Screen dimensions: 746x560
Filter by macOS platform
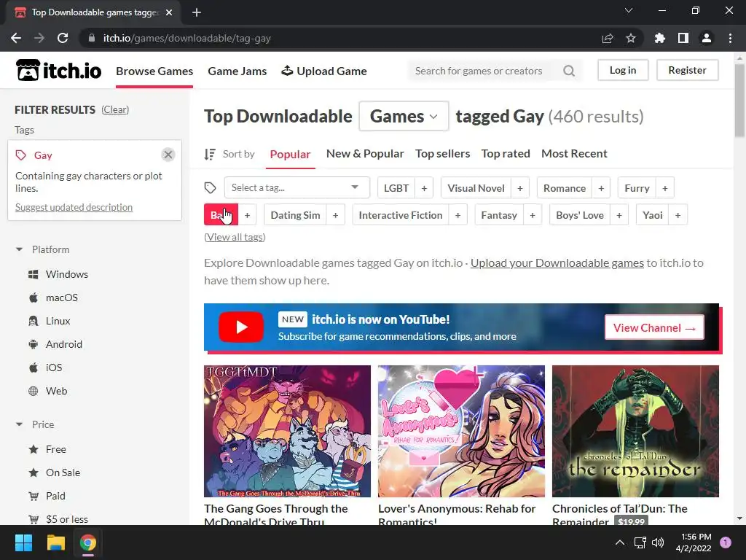point(52,297)
